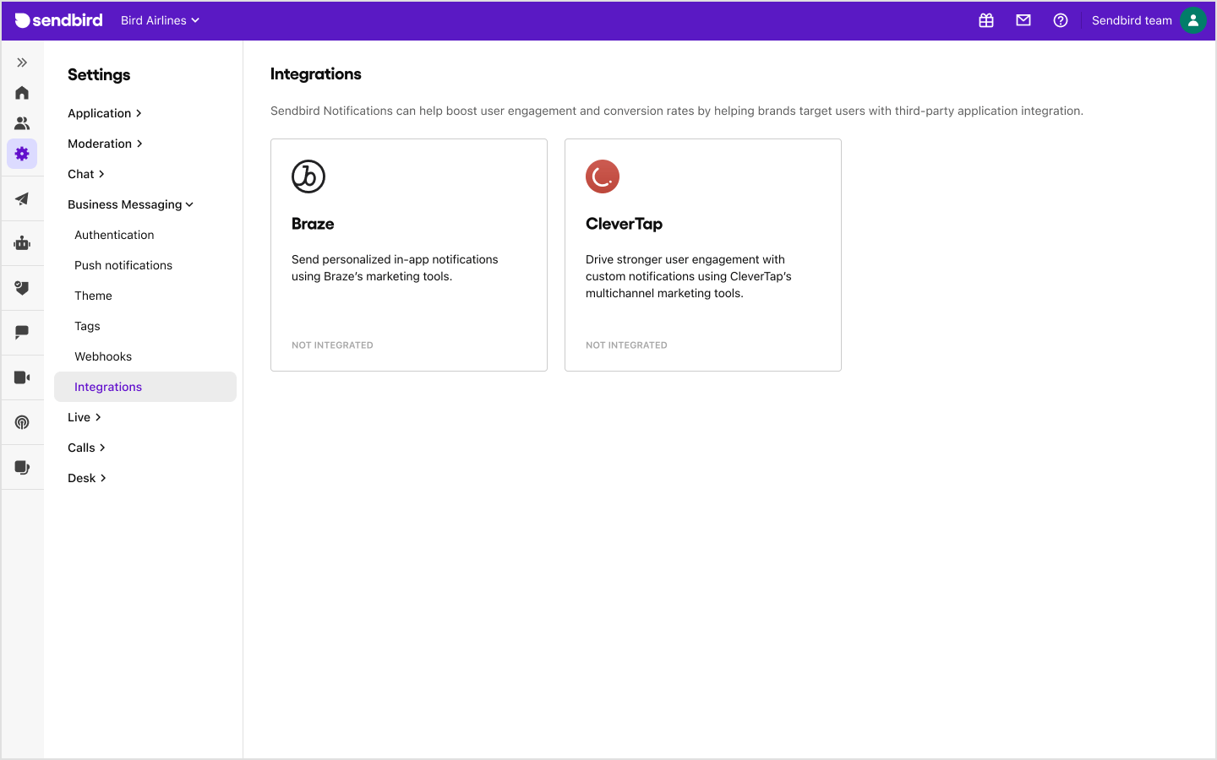Click NOT INTEGRATED status under CleverTap

click(626, 345)
